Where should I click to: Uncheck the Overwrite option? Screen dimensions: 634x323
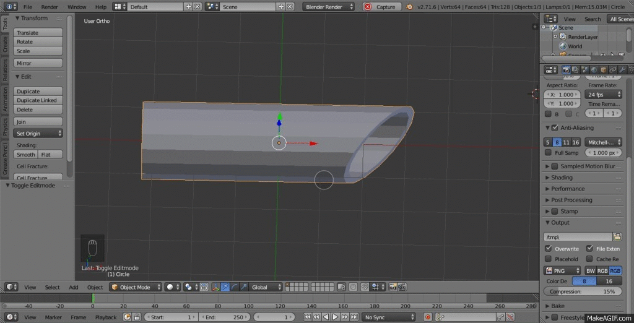pos(548,249)
